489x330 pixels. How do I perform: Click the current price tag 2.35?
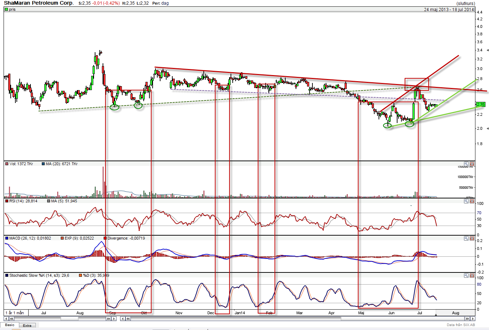pyautogui.click(x=480, y=104)
